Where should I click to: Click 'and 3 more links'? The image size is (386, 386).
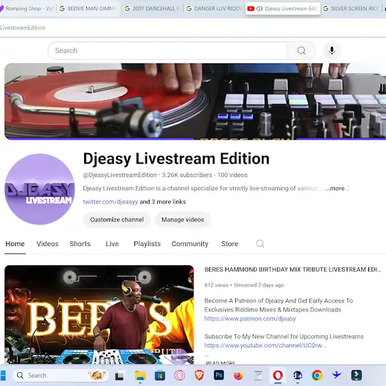pyautogui.click(x=163, y=202)
